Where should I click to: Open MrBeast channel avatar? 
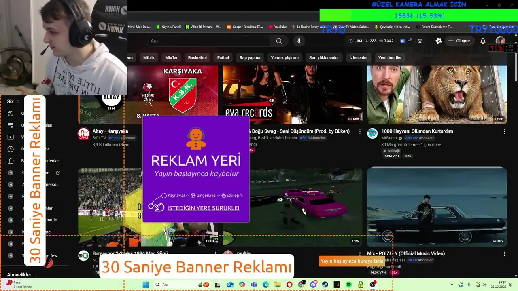click(372, 133)
